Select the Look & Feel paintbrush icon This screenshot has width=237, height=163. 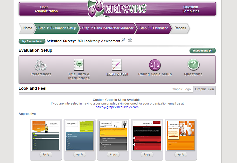coord(117,65)
